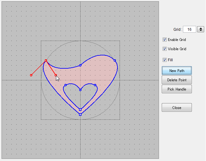Select the inner heart's bottom tip square point

(x=80, y=110)
